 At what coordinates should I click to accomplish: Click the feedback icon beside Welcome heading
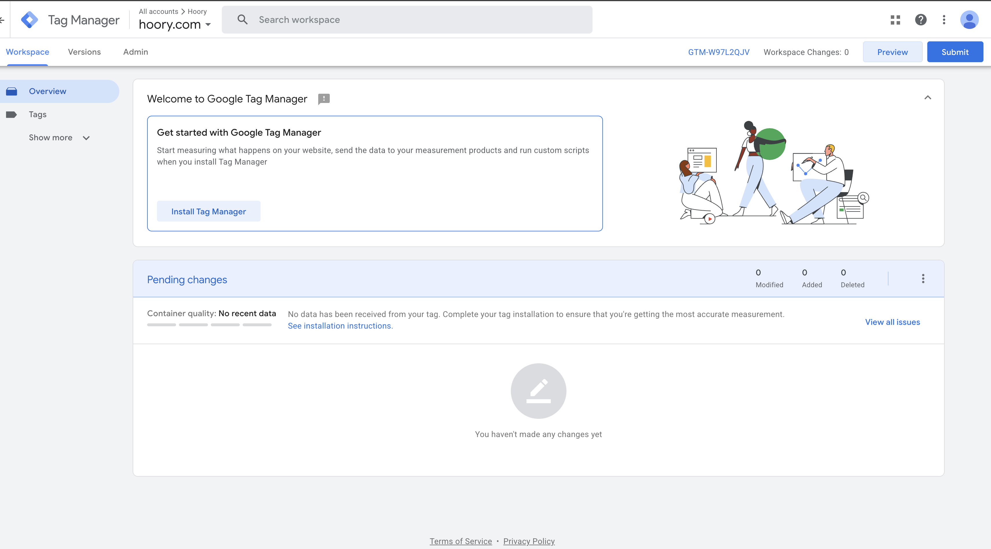tap(324, 99)
